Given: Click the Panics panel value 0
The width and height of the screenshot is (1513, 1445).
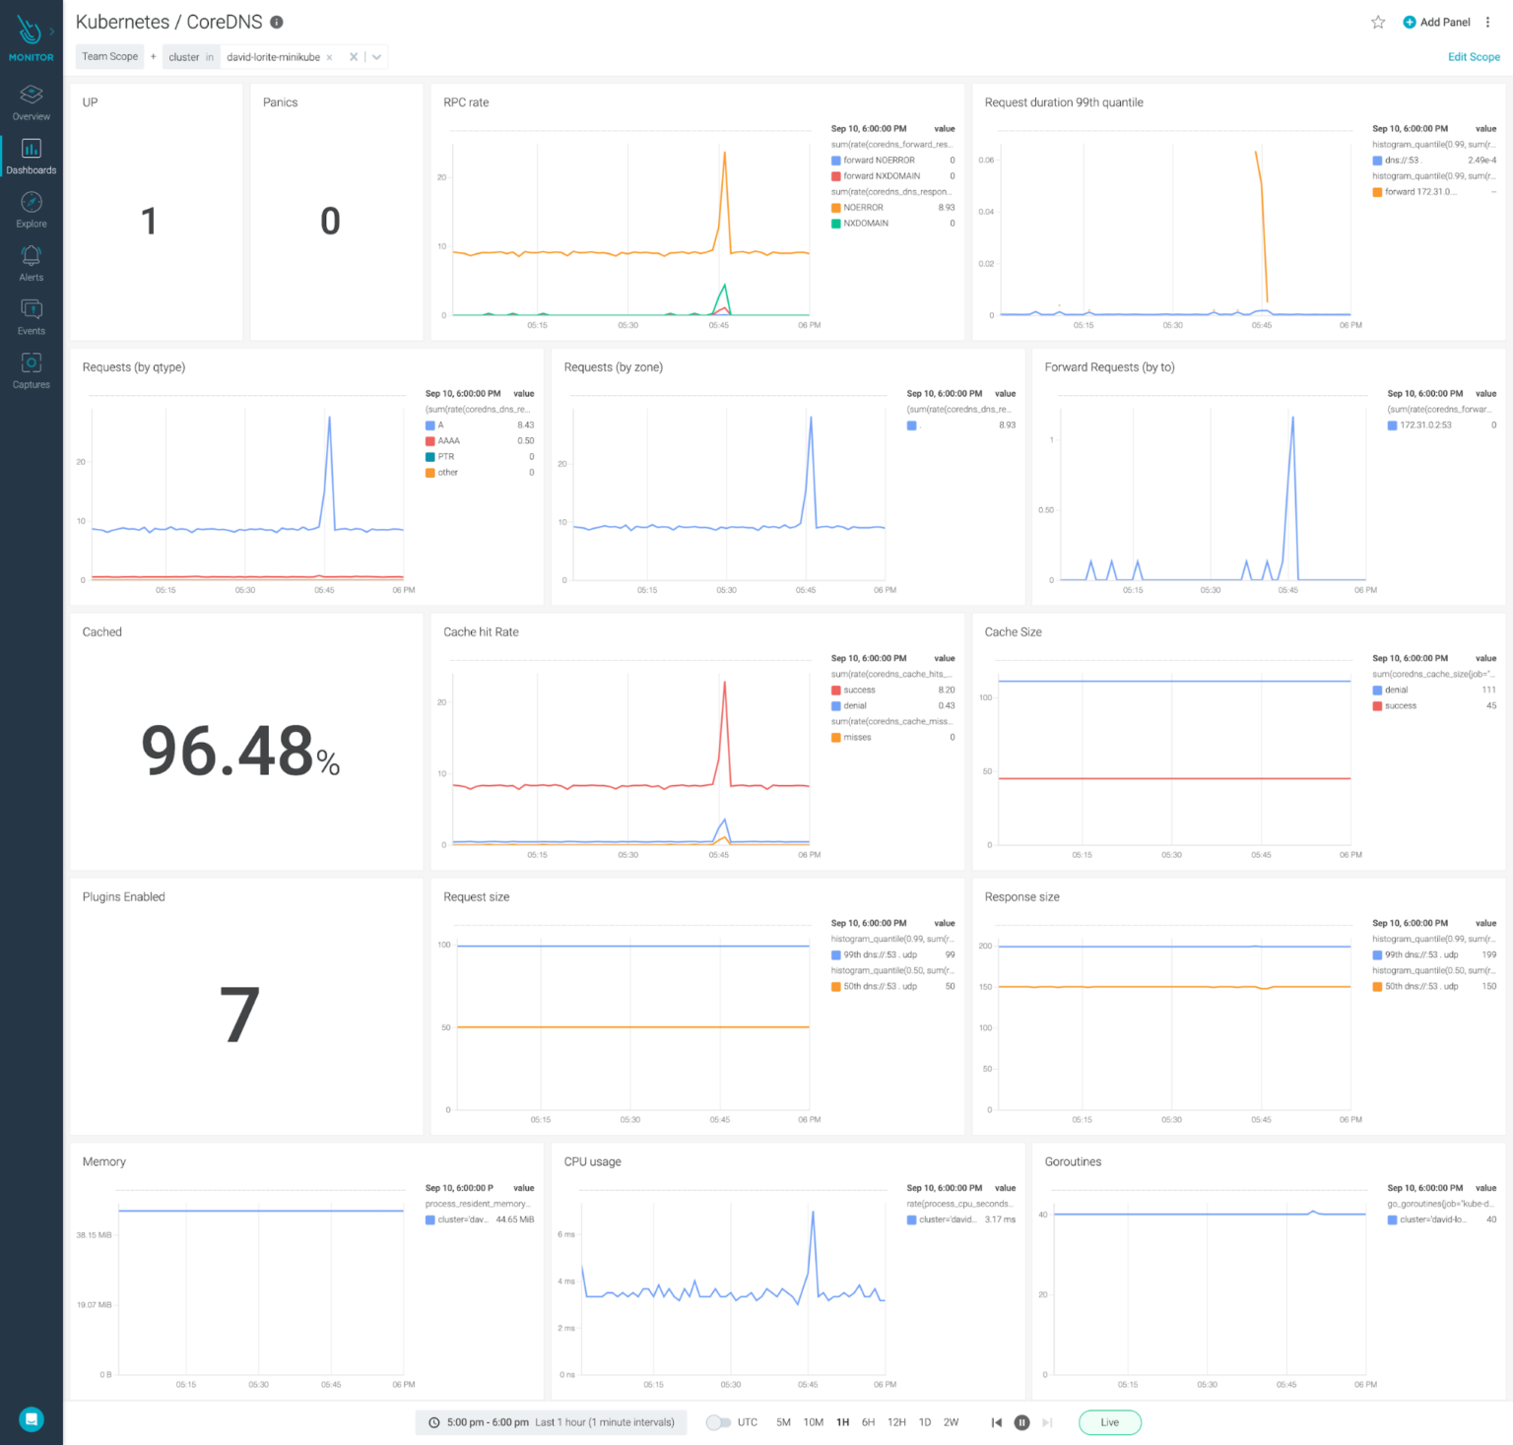Looking at the screenshot, I should pyautogui.click(x=330, y=221).
